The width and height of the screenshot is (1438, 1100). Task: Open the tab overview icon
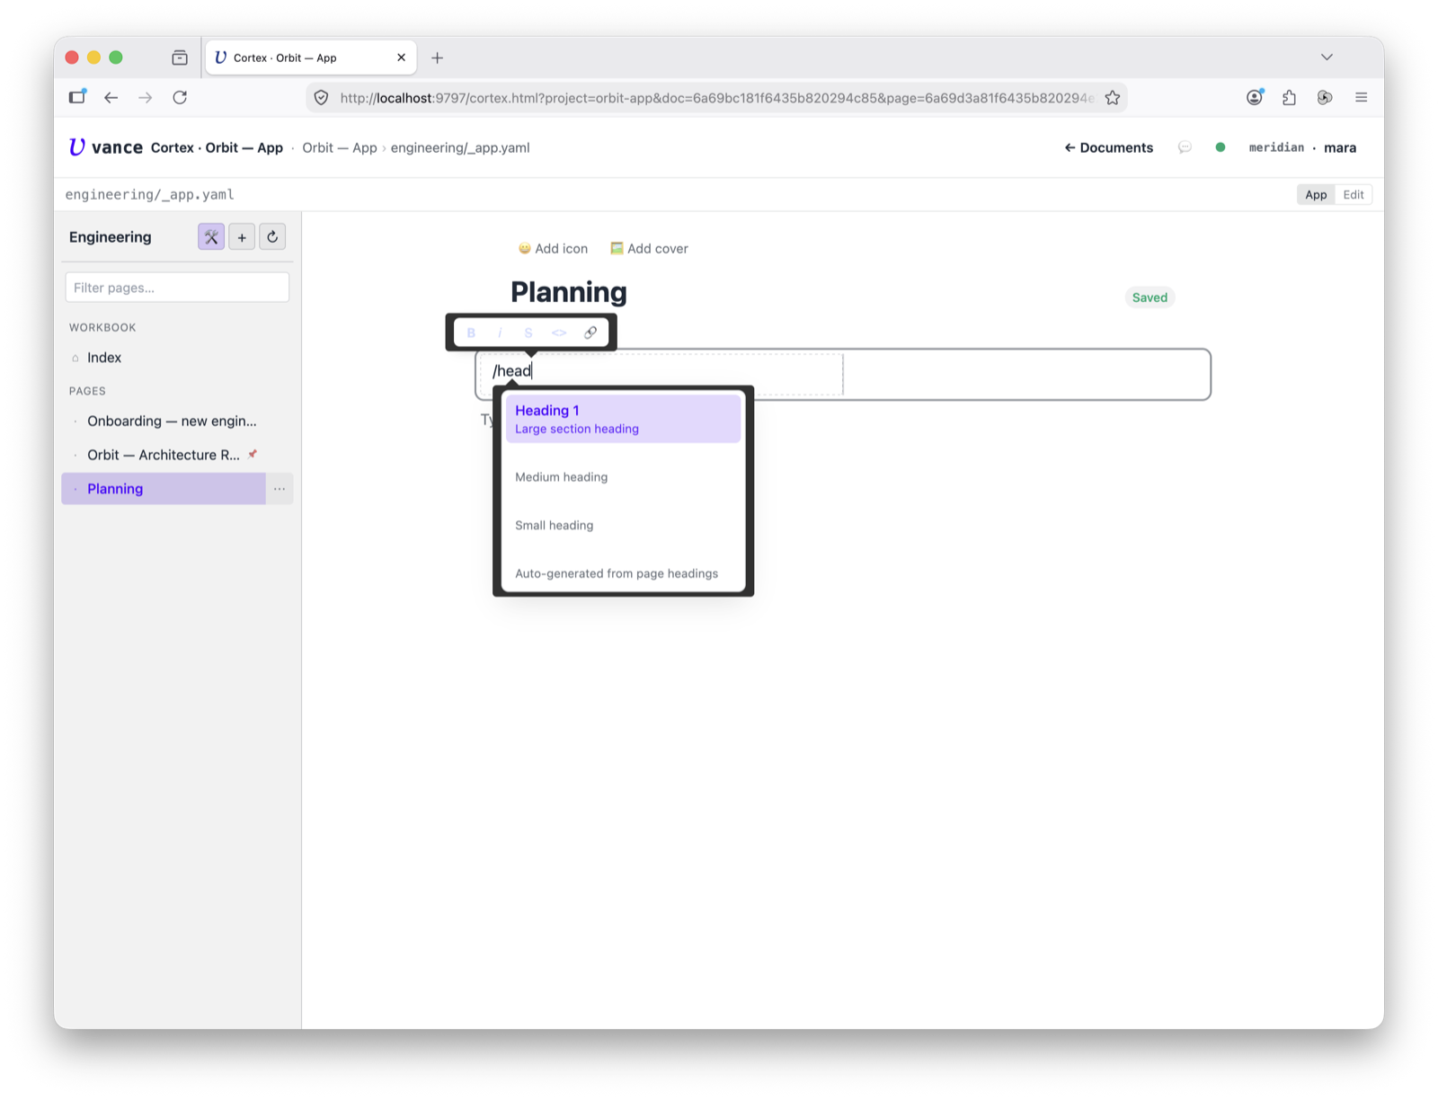(x=180, y=58)
